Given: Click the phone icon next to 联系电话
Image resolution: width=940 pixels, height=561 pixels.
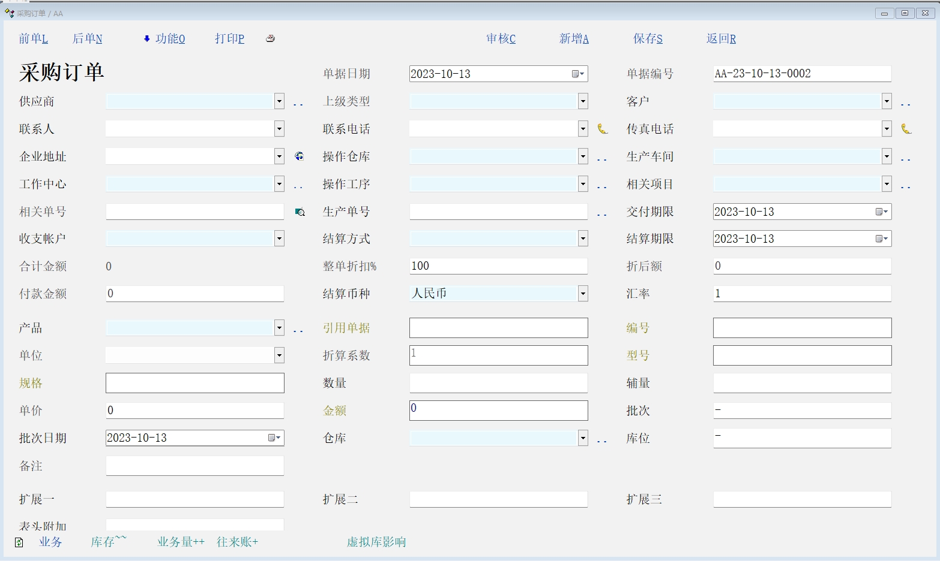Looking at the screenshot, I should click(x=603, y=129).
